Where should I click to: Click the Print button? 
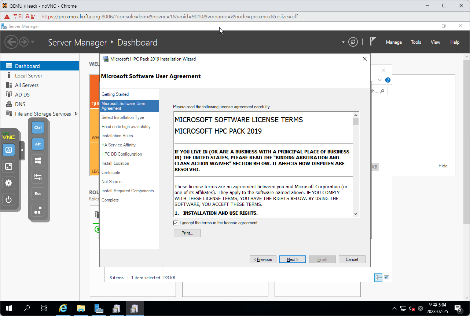tap(187, 233)
